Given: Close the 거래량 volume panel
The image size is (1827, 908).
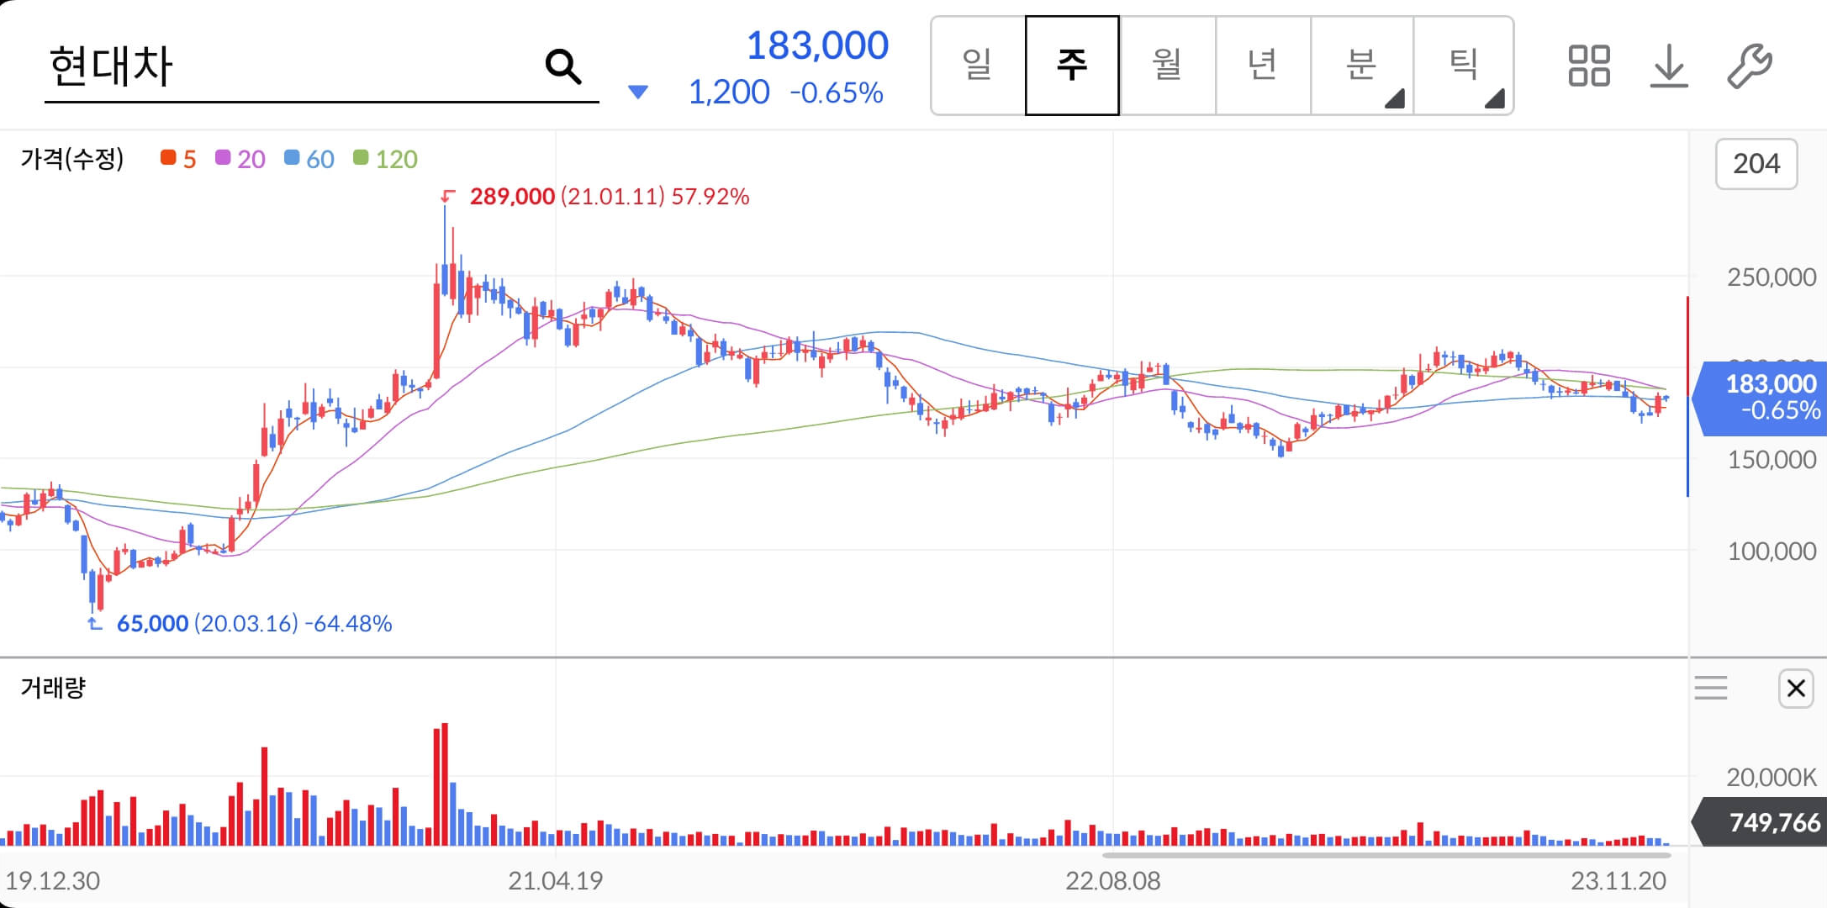Looking at the screenshot, I should coord(1796,689).
